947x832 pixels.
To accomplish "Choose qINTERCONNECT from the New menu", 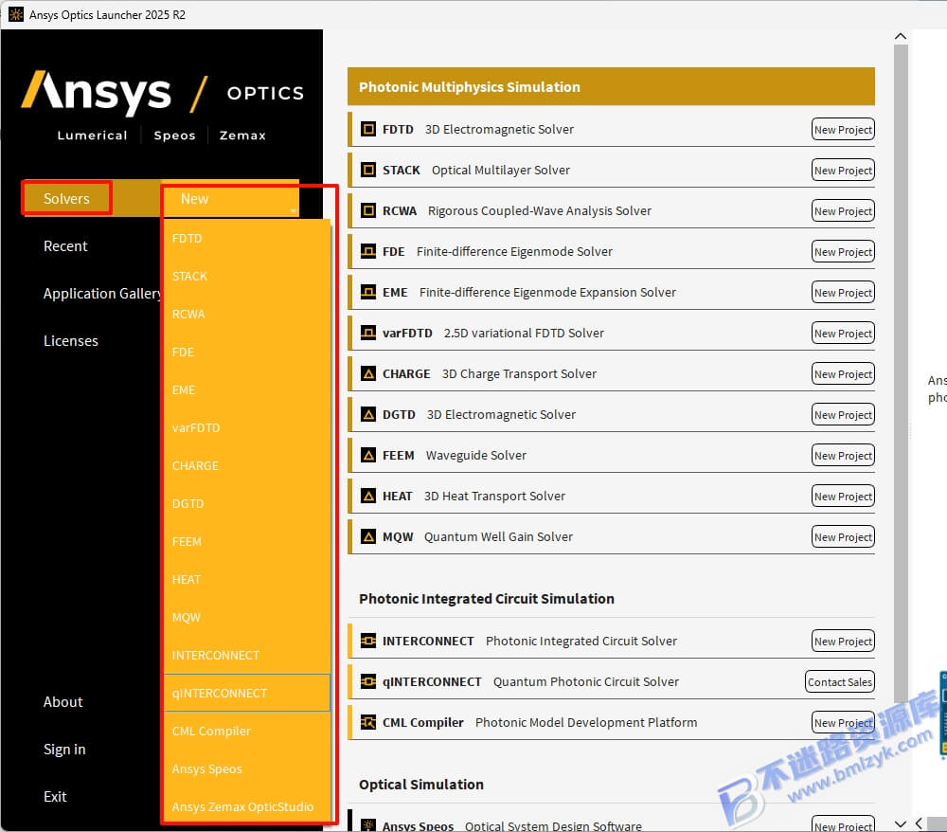I will click(x=247, y=693).
